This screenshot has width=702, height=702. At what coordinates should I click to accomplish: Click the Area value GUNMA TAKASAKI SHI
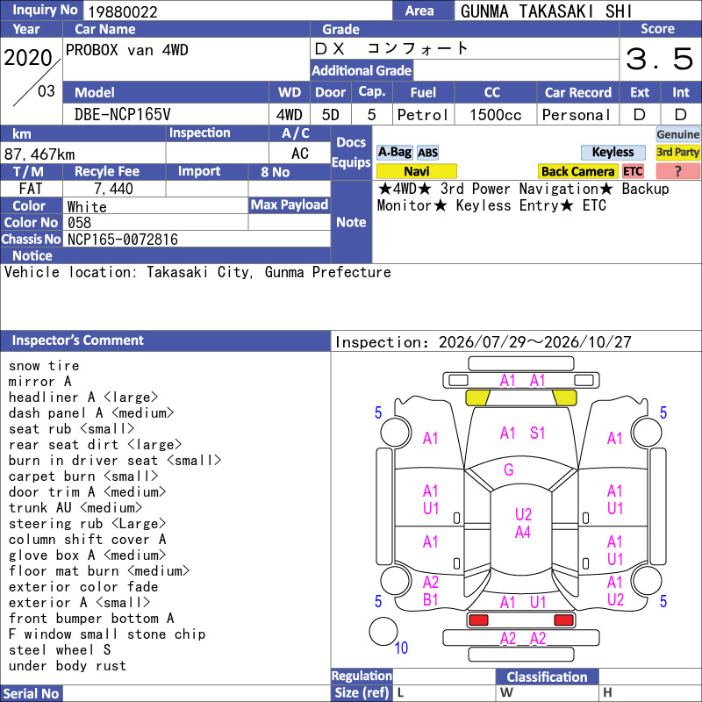click(546, 11)
